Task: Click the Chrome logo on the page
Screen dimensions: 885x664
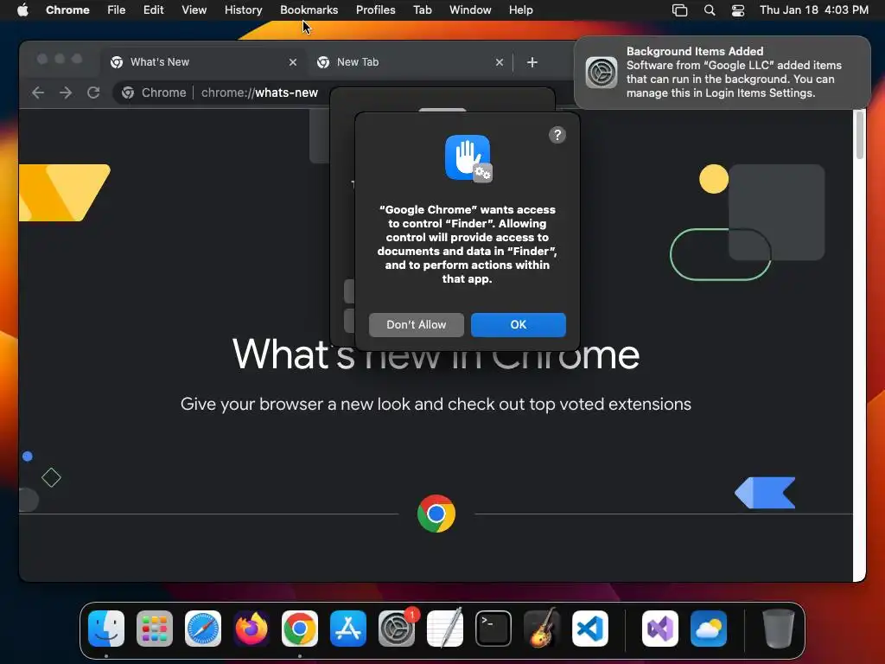Action: [436, 514]
